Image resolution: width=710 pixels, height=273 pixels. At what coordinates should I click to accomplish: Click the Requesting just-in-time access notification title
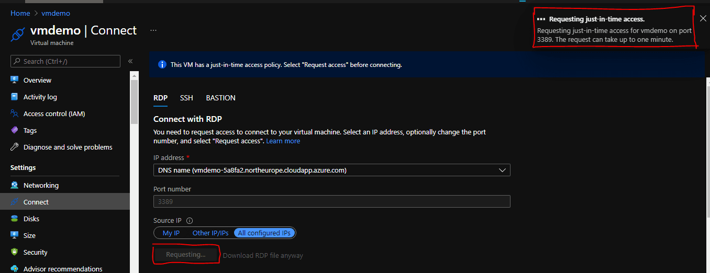(x=597, y=19)
